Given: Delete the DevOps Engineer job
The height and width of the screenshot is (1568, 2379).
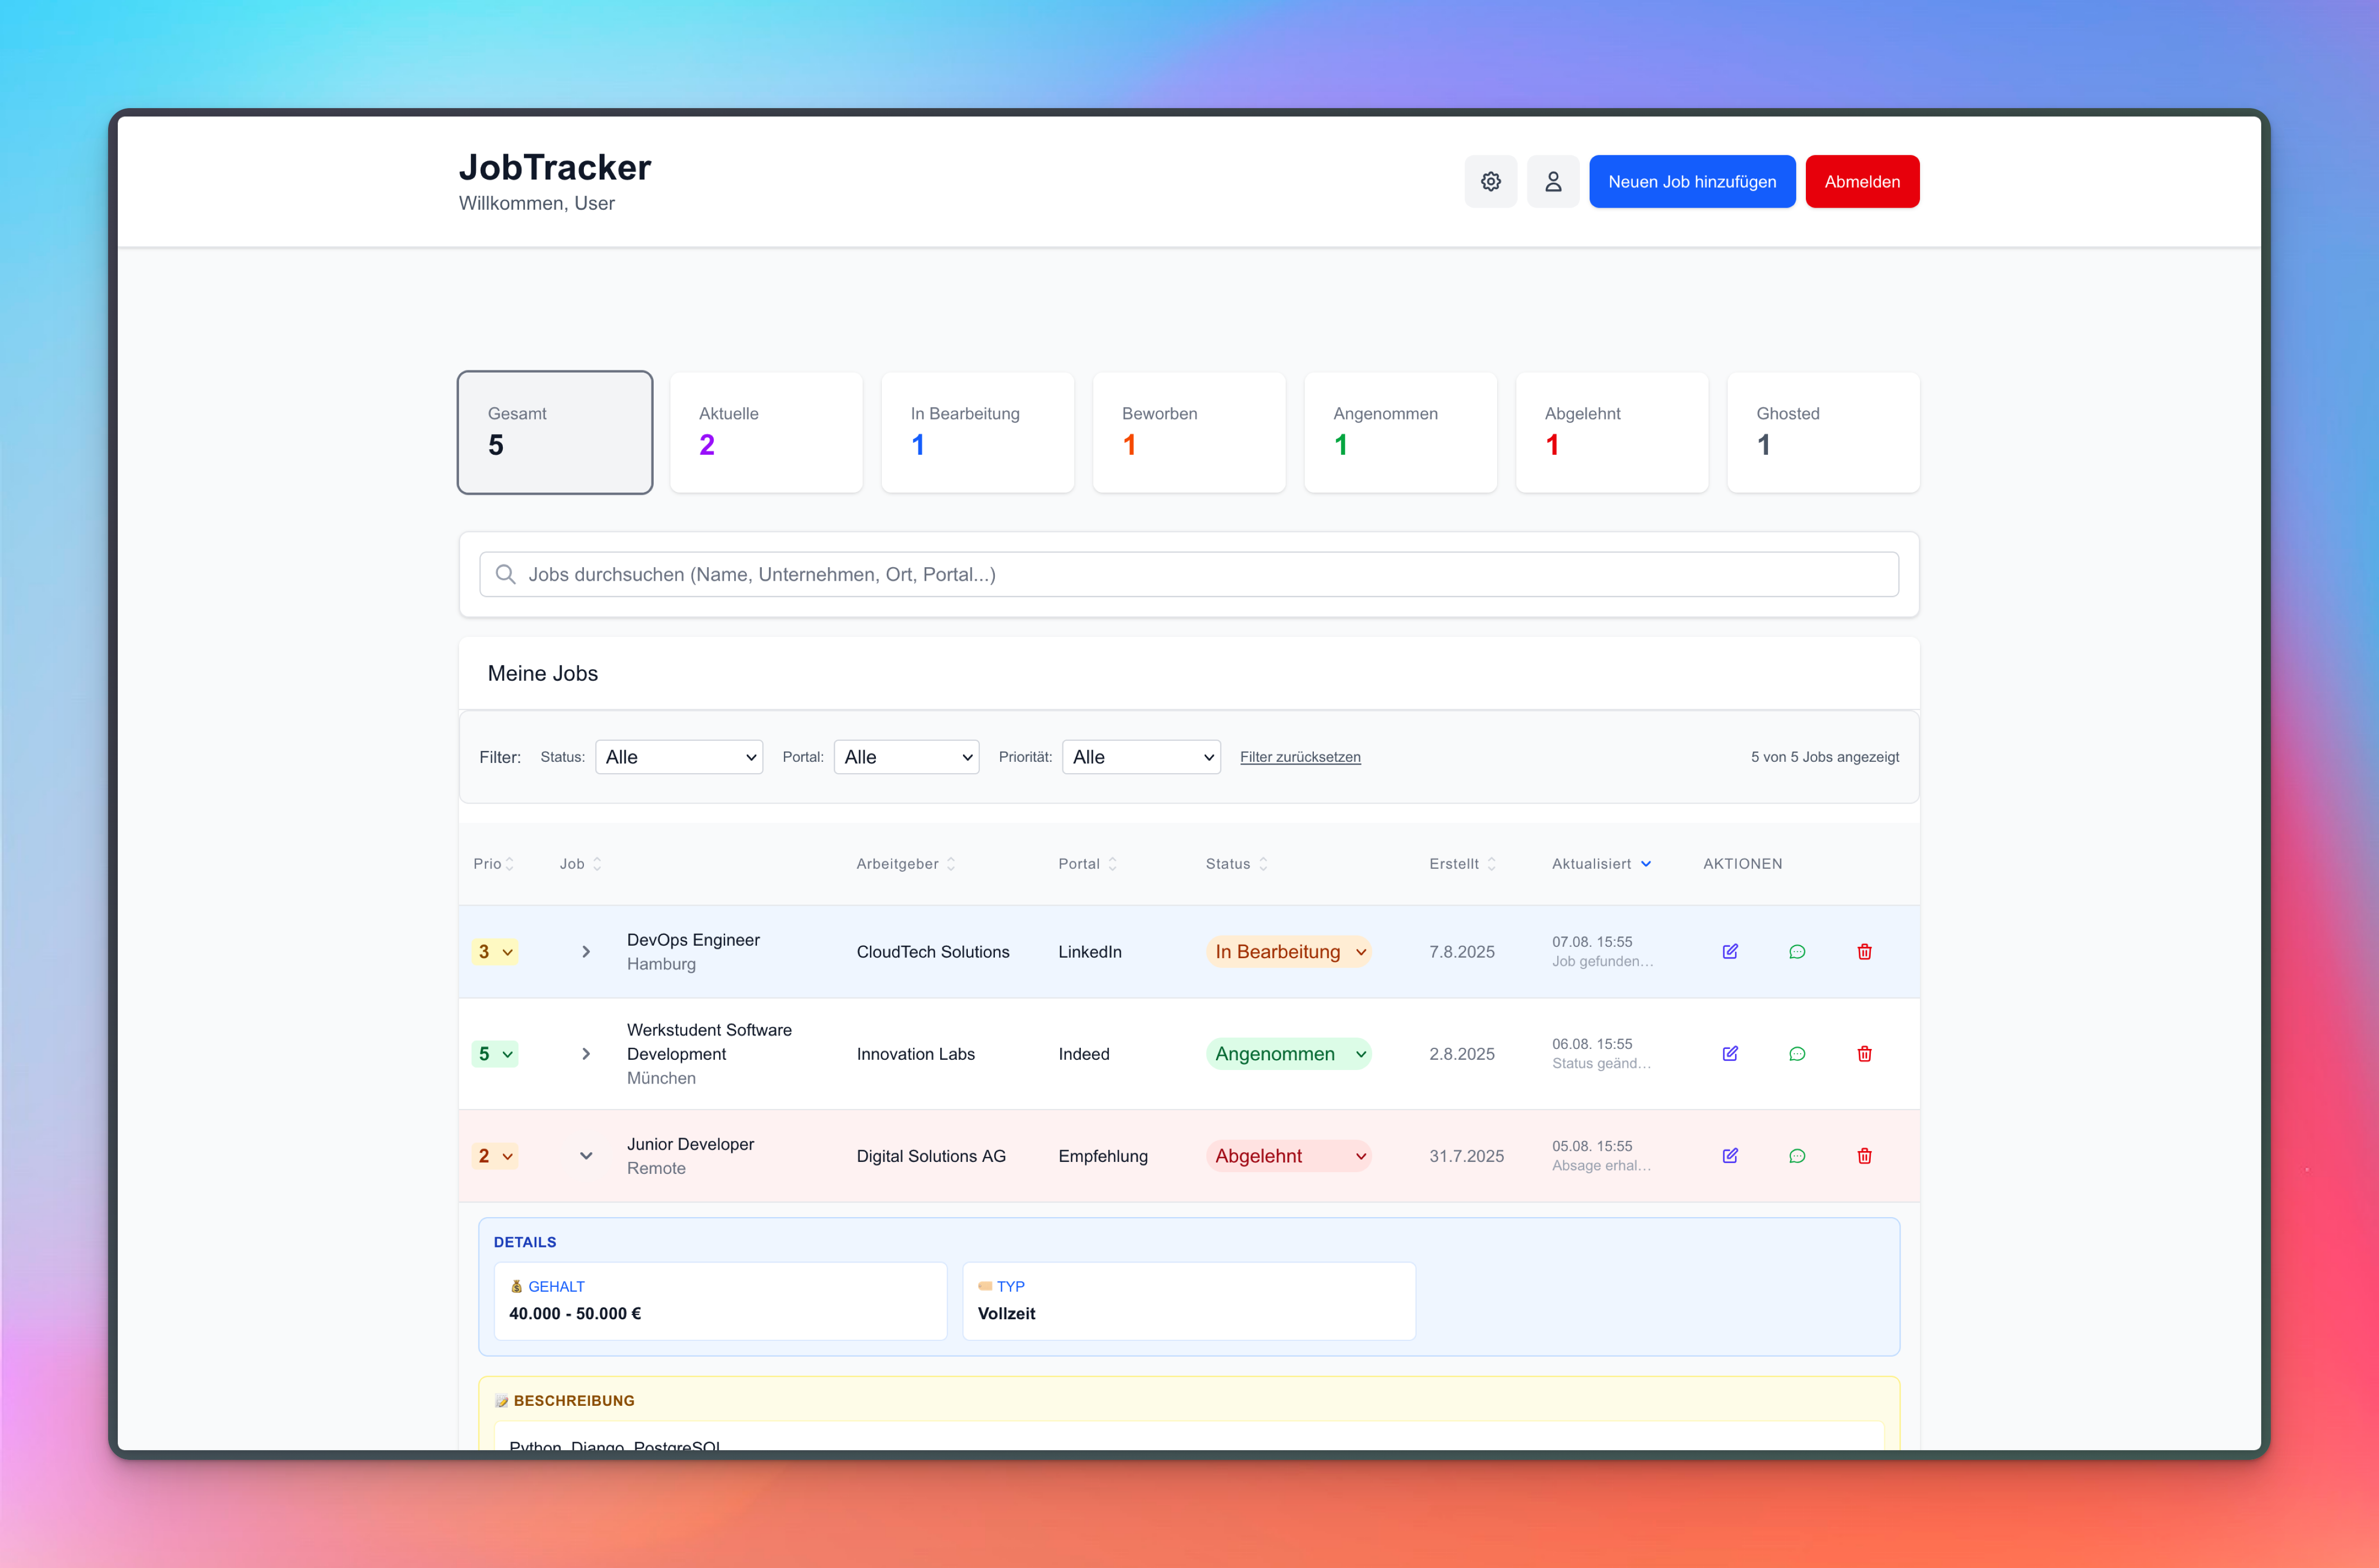Looking at the screenshot, I should (x=1864, y=951).
